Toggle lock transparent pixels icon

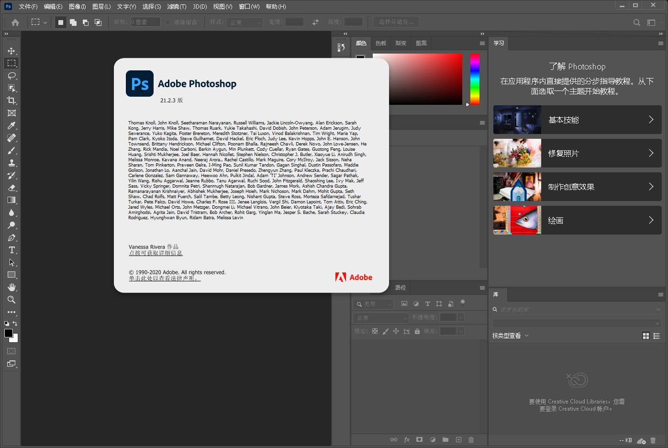375,331
